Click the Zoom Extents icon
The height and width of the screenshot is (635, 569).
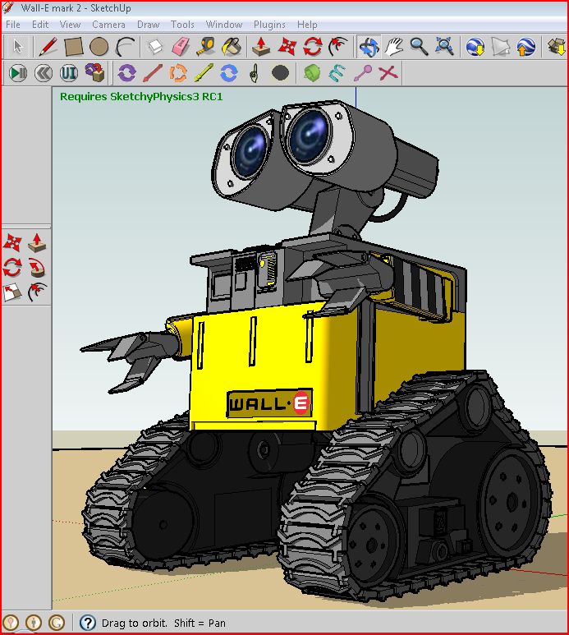pos(444,46)
